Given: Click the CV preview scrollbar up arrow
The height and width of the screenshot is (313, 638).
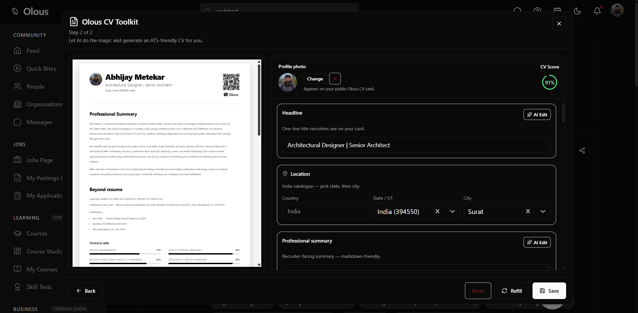Looking at the screenshot, I should pyautogui.click(x=259, y=62).
